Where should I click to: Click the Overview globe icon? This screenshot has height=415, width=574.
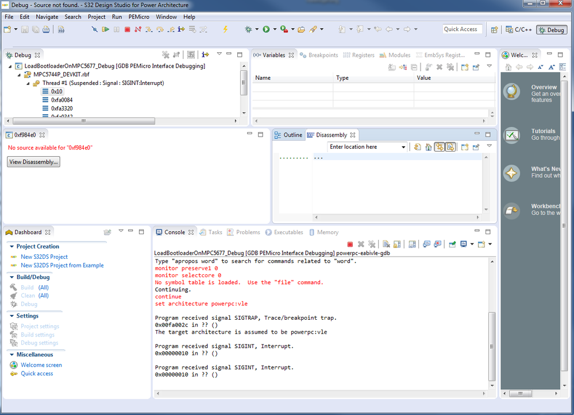[511, 91]
